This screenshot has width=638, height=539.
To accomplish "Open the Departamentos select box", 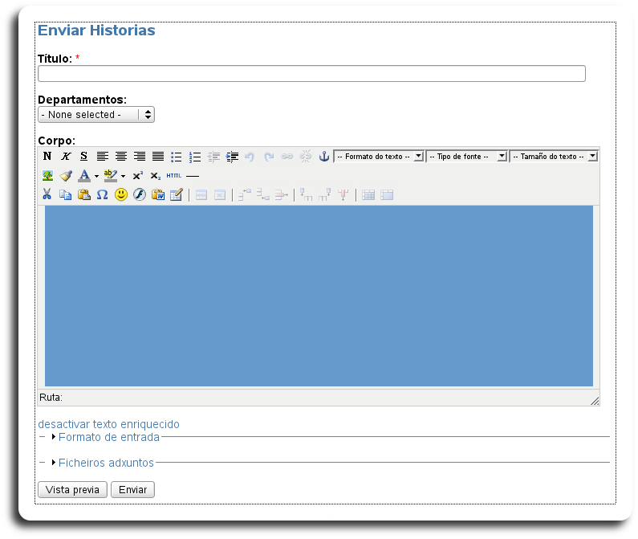I will point(96,115).
